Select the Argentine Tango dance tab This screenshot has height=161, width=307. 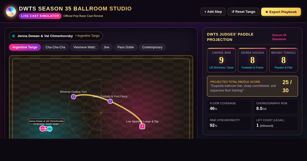25,47
